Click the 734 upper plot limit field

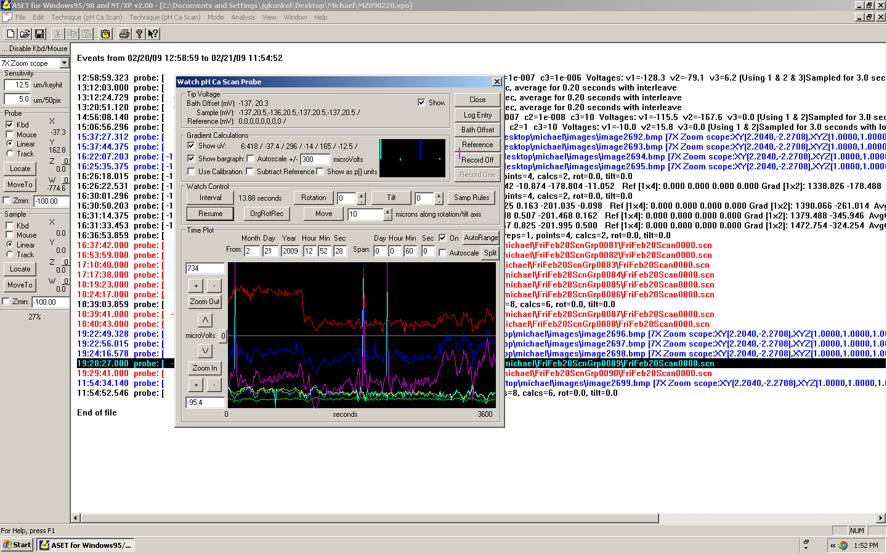click(205, 268)
